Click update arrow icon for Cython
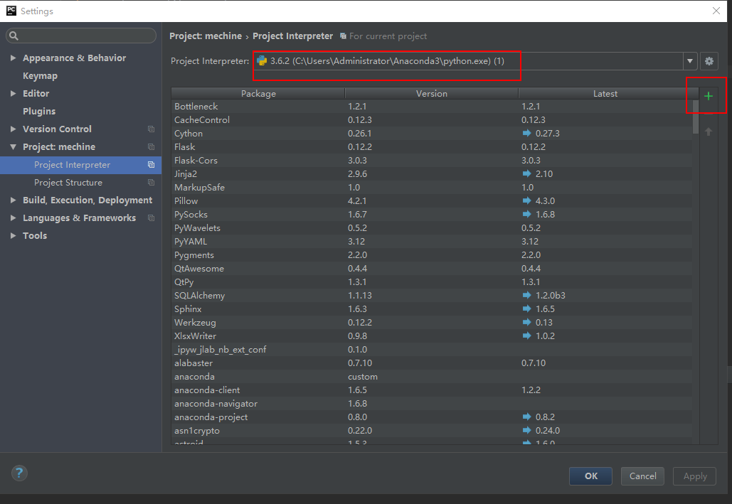This screenshot has height=504, width=732. tap(526, 133)
